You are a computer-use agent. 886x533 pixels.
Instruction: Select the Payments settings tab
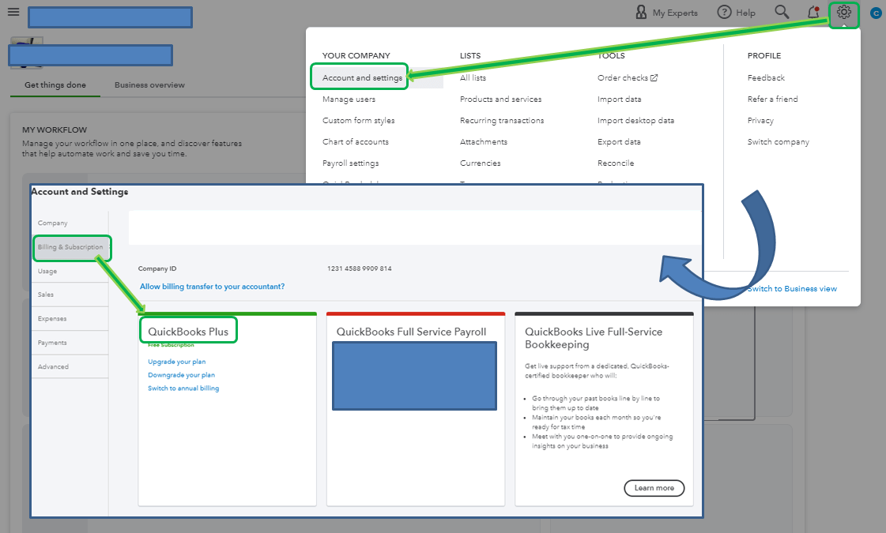(52, 342)
